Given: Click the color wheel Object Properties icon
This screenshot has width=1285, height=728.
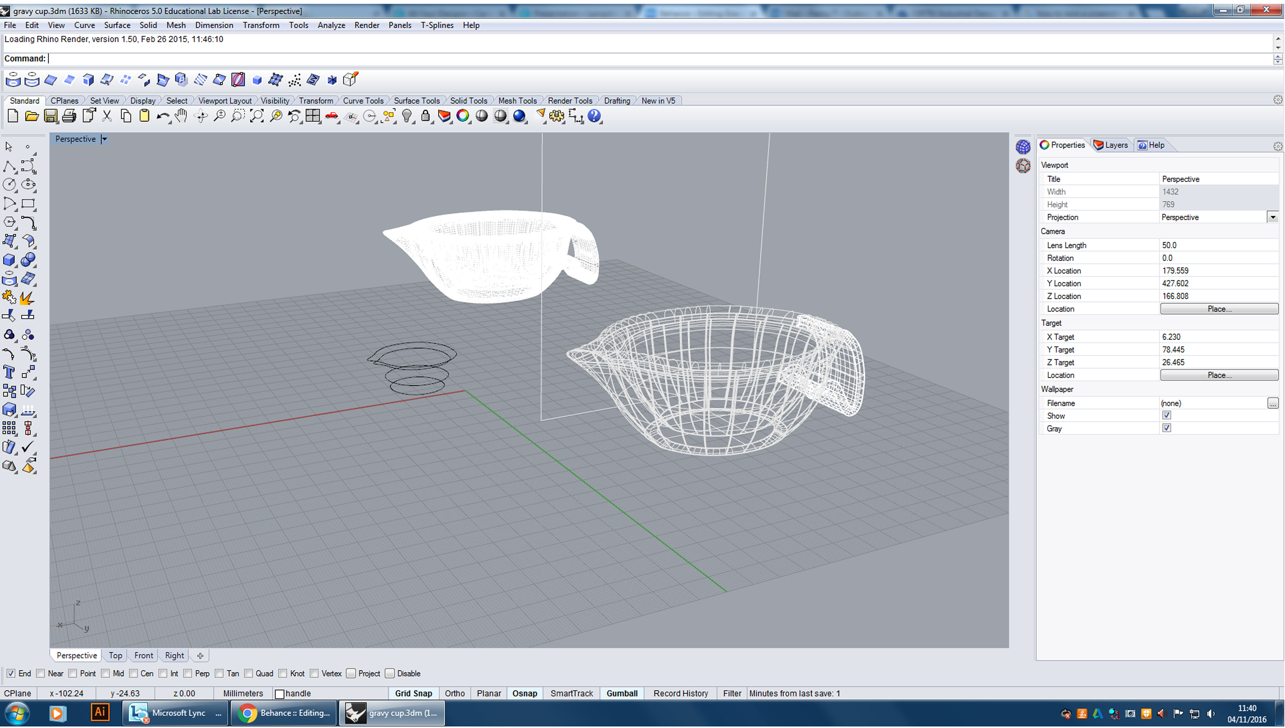Looking at the screenshot, I should pyautogui.click(x=463, y=116).
